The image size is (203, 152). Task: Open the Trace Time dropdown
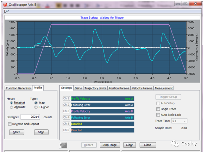[179, 121]
